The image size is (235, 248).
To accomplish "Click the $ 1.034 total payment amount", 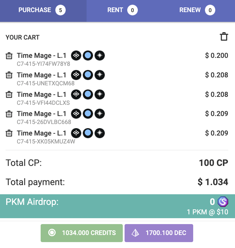I will point(213,182).
